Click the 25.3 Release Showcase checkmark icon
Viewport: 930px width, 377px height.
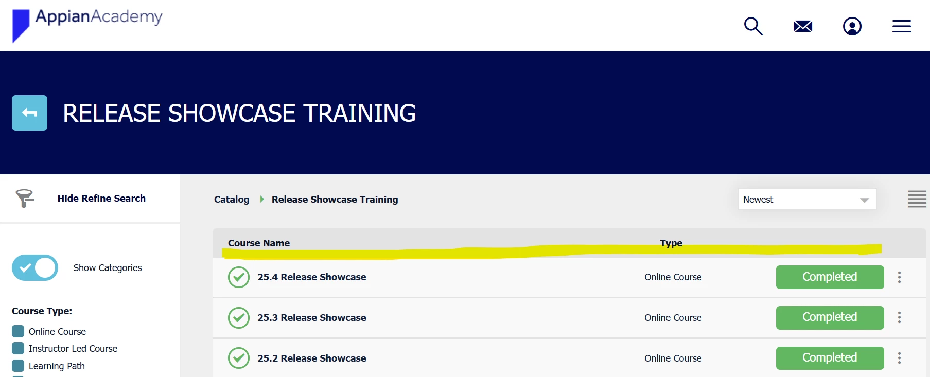239,318
